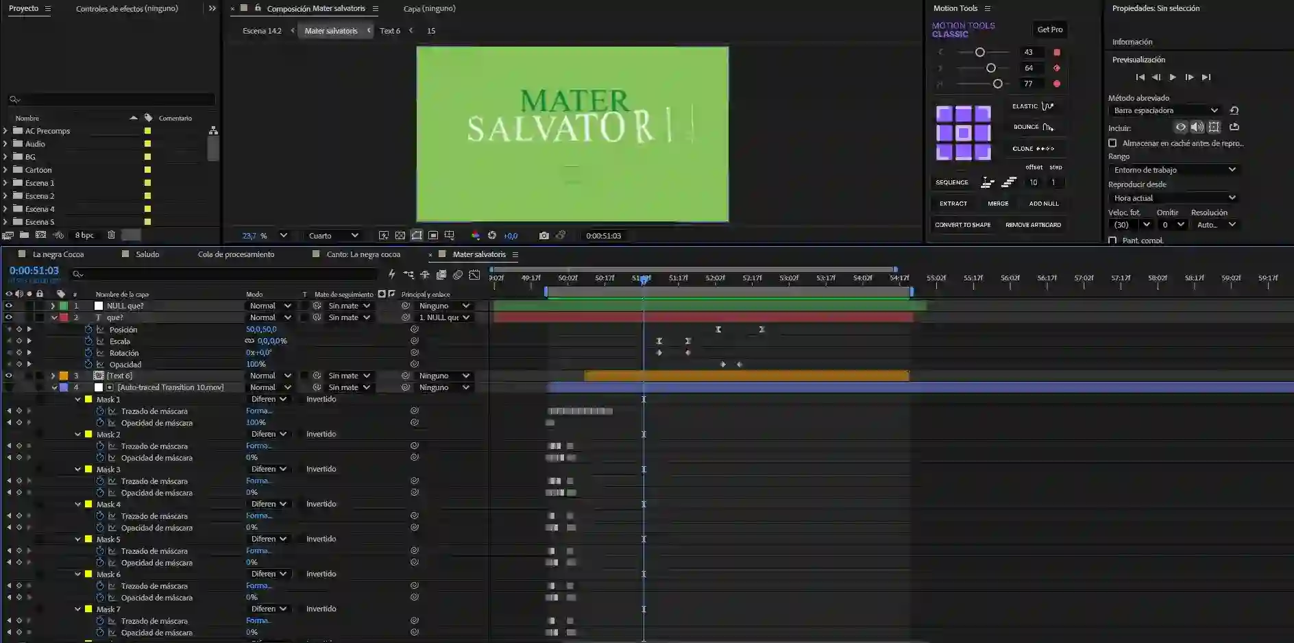This screenshot has height=643, width=1294.
Task: Hide the que? text layer
Action: [x=9, y=318]
